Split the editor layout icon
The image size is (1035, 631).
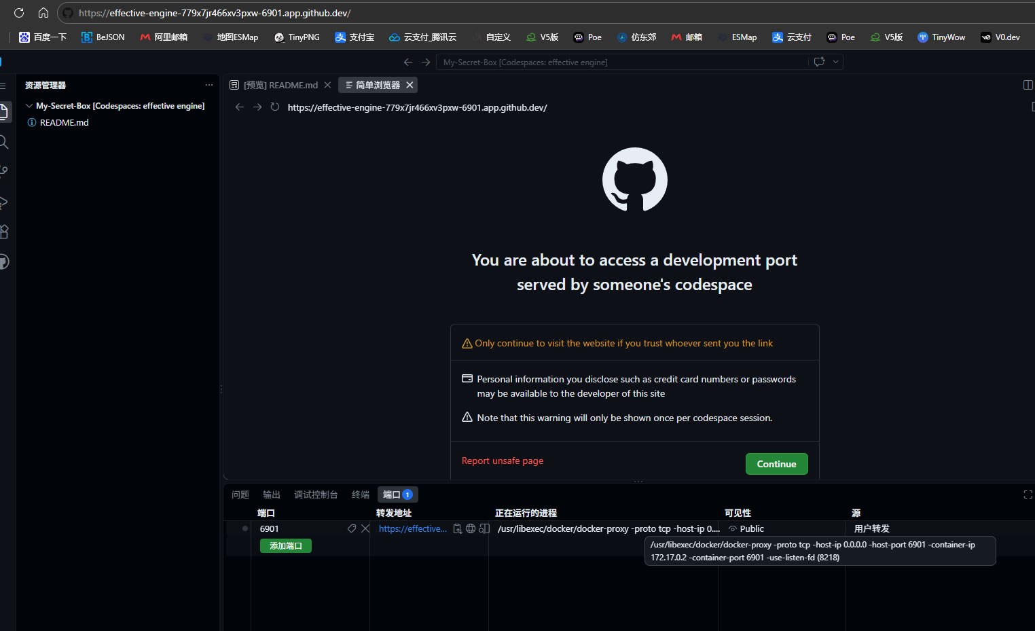(1028, 85)
